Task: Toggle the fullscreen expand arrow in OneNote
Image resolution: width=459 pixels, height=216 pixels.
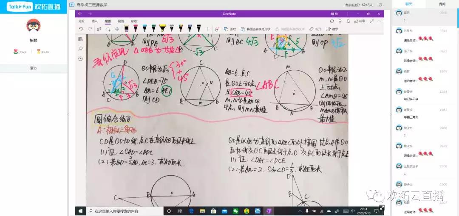Action: [x=372, y=21]
